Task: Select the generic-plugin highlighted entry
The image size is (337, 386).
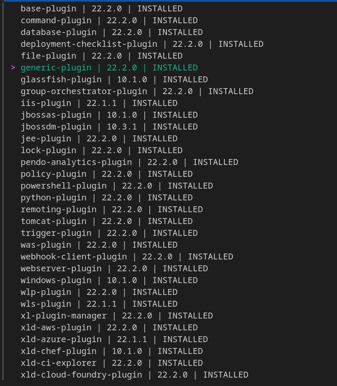Action: 109,67
